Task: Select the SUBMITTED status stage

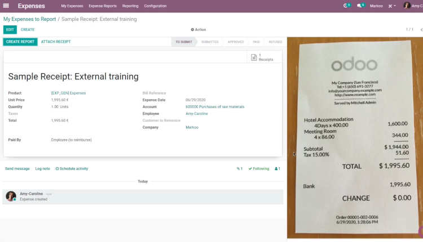Action: coord(210,42)
